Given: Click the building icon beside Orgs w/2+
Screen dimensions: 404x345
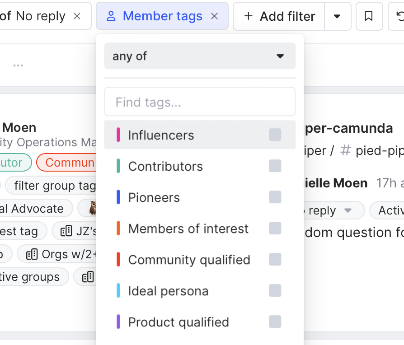Looking at the screenshot, I should (32, 254).
